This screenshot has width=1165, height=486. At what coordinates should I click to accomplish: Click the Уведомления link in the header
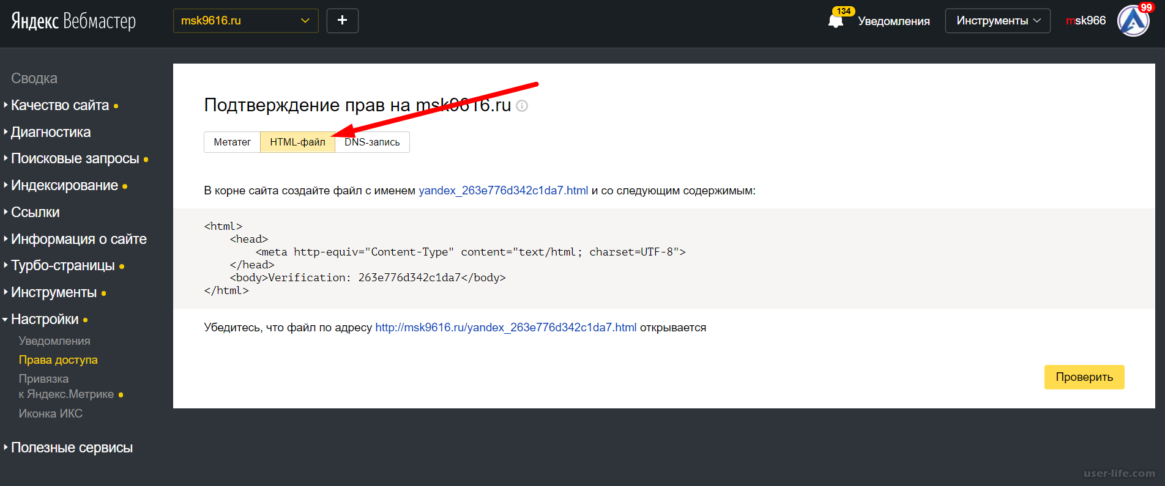894,21
